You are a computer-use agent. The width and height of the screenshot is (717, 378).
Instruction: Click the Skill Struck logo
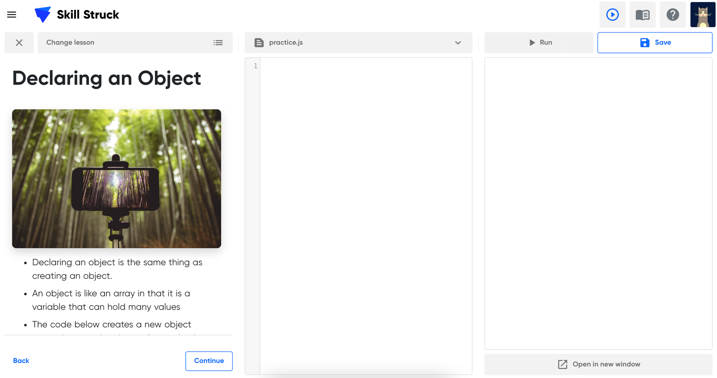coord(77,15)
